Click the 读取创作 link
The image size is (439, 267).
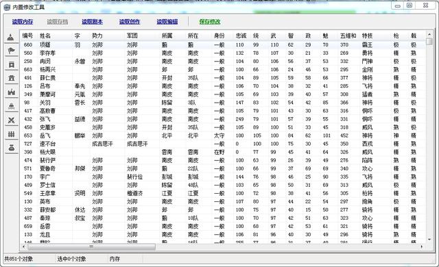point(130,22)
